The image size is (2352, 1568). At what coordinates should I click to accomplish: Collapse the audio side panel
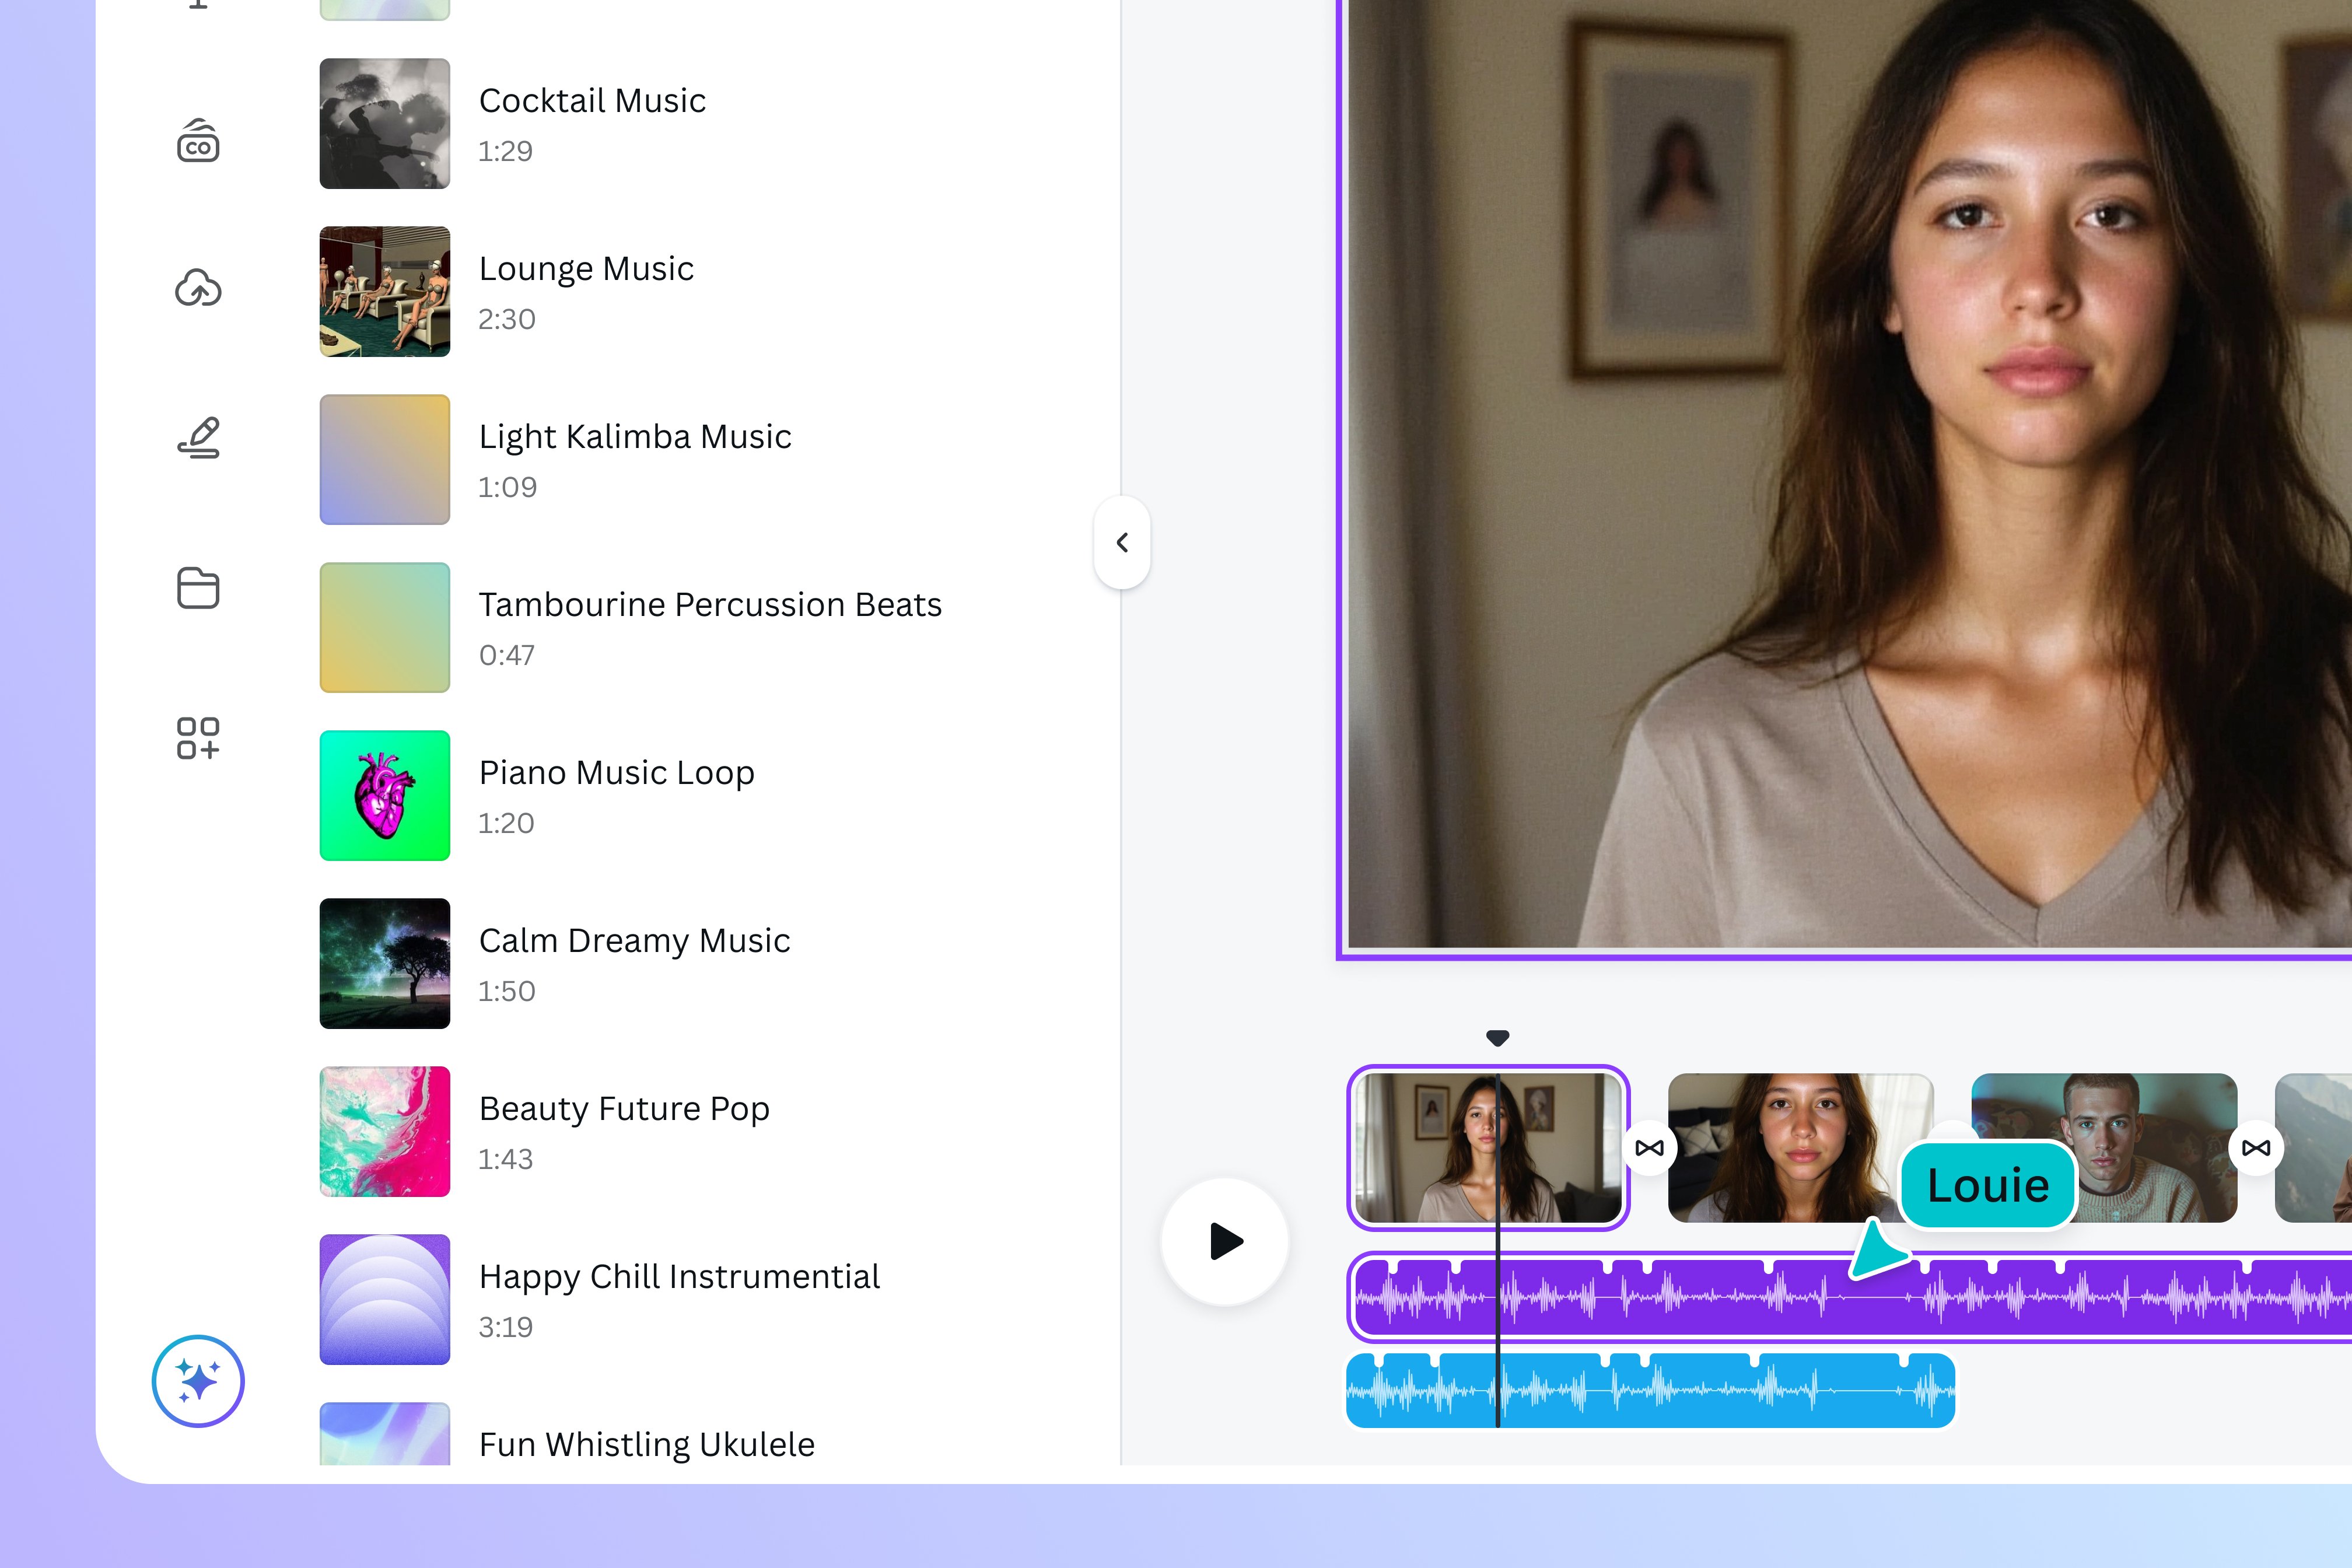[x=1122, y=542]
